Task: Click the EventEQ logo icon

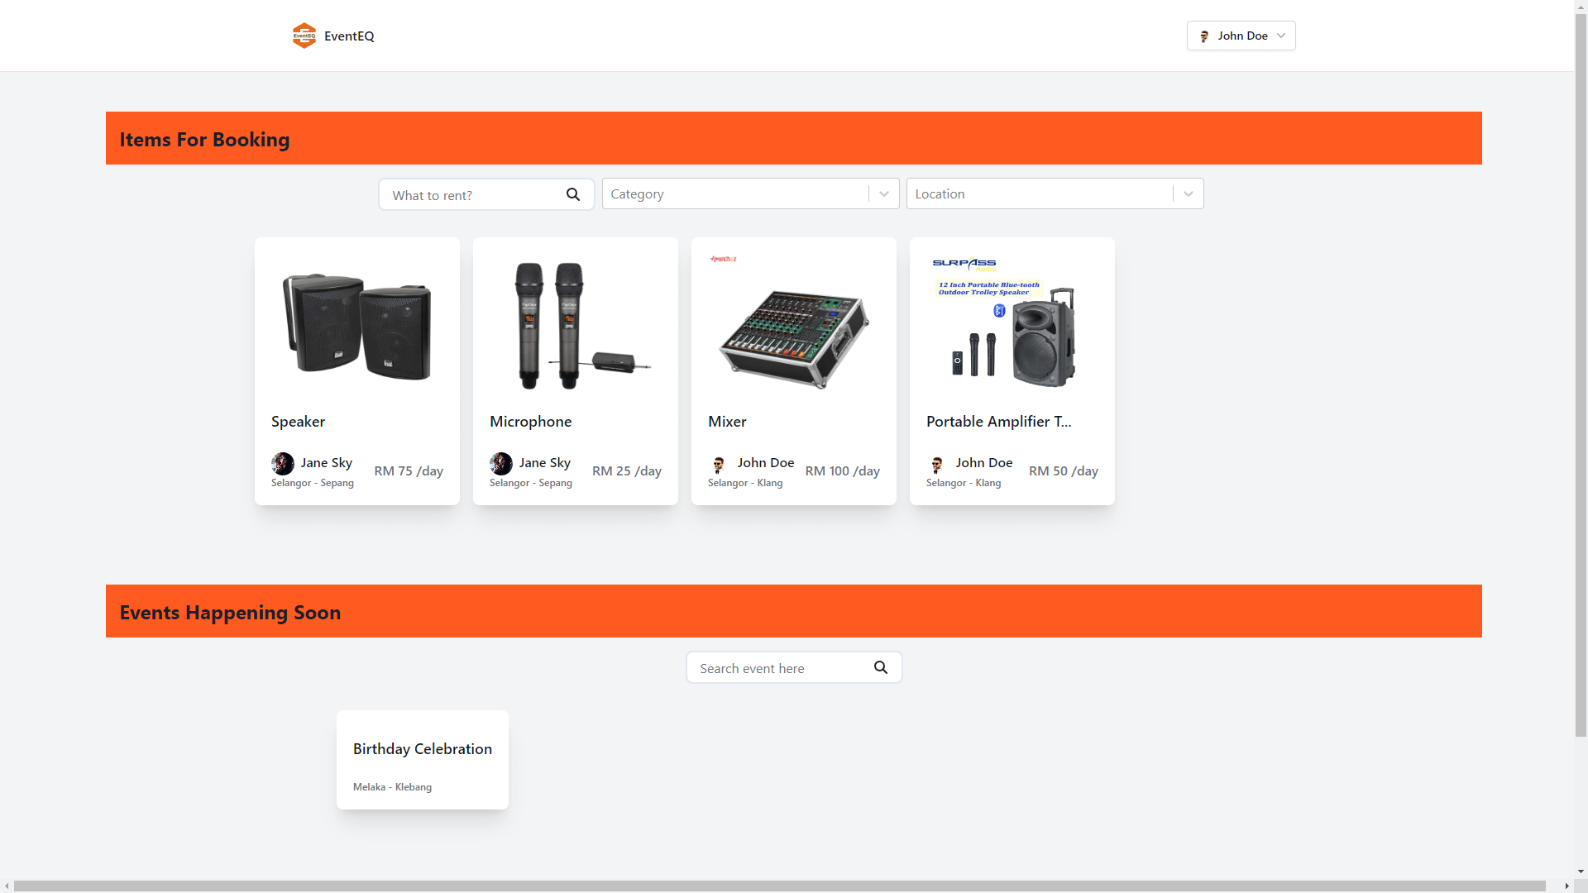Action: 304,36
